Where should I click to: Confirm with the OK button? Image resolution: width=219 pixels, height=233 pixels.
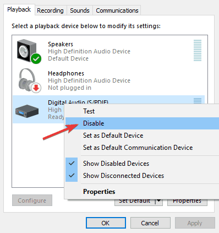click(106, 223)
